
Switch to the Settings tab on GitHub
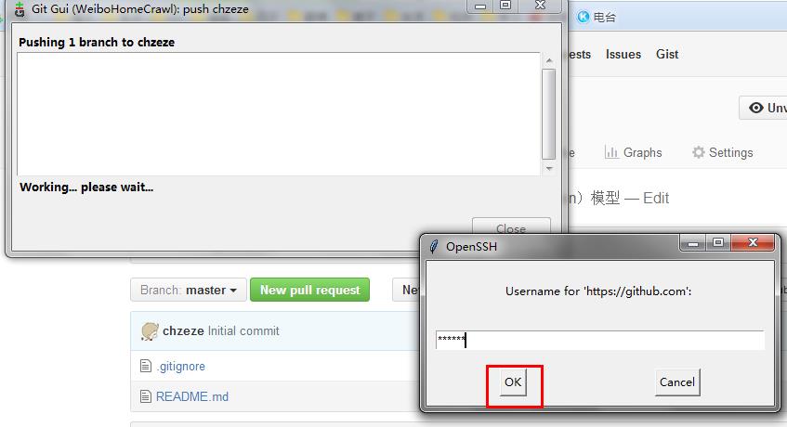point(722,152)
